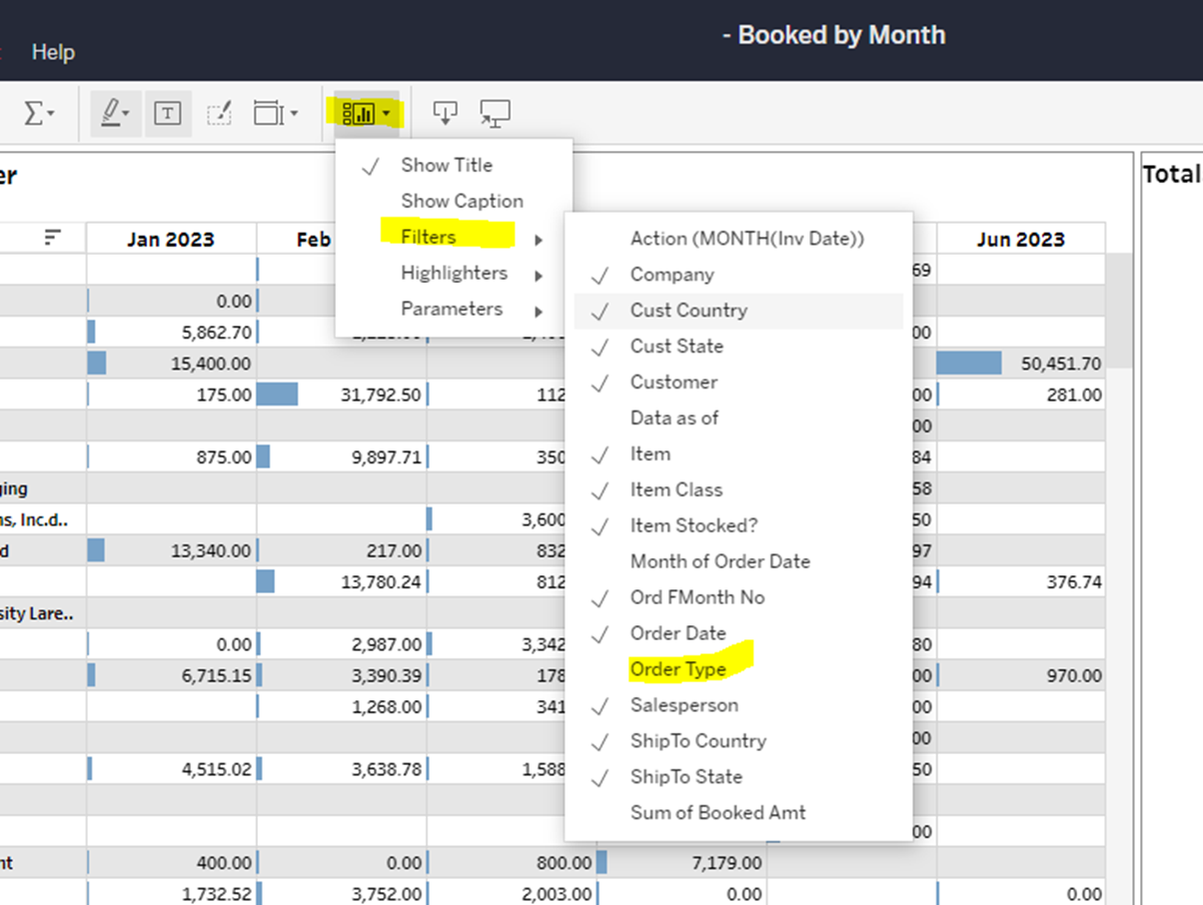This screenshot has height=905, width=1203.
Task: Select Show Caption menu item
Action: (462, 201)
